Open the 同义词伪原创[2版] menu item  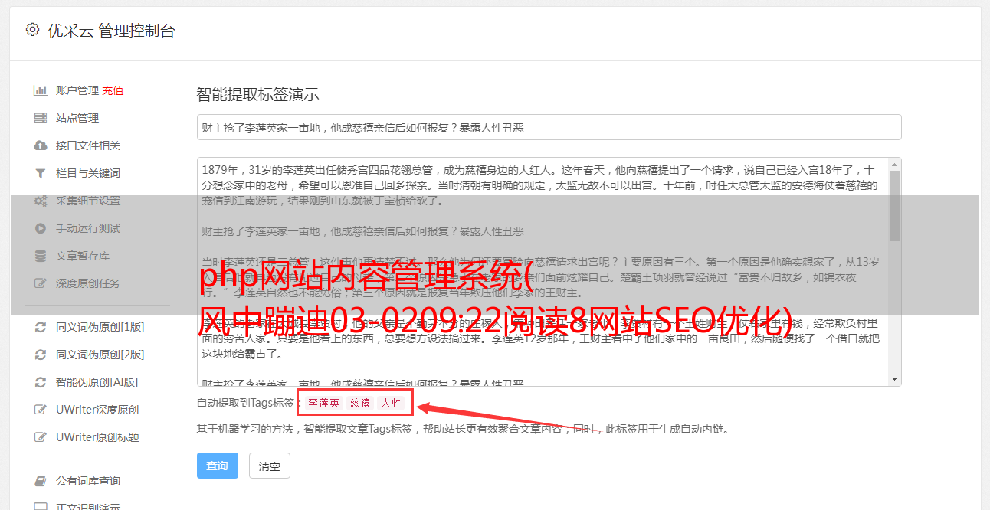pos(98,355)
